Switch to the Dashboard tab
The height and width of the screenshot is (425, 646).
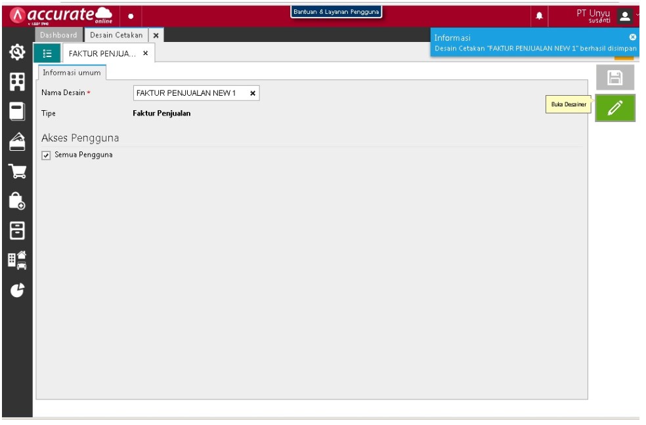tap(58, 34)
